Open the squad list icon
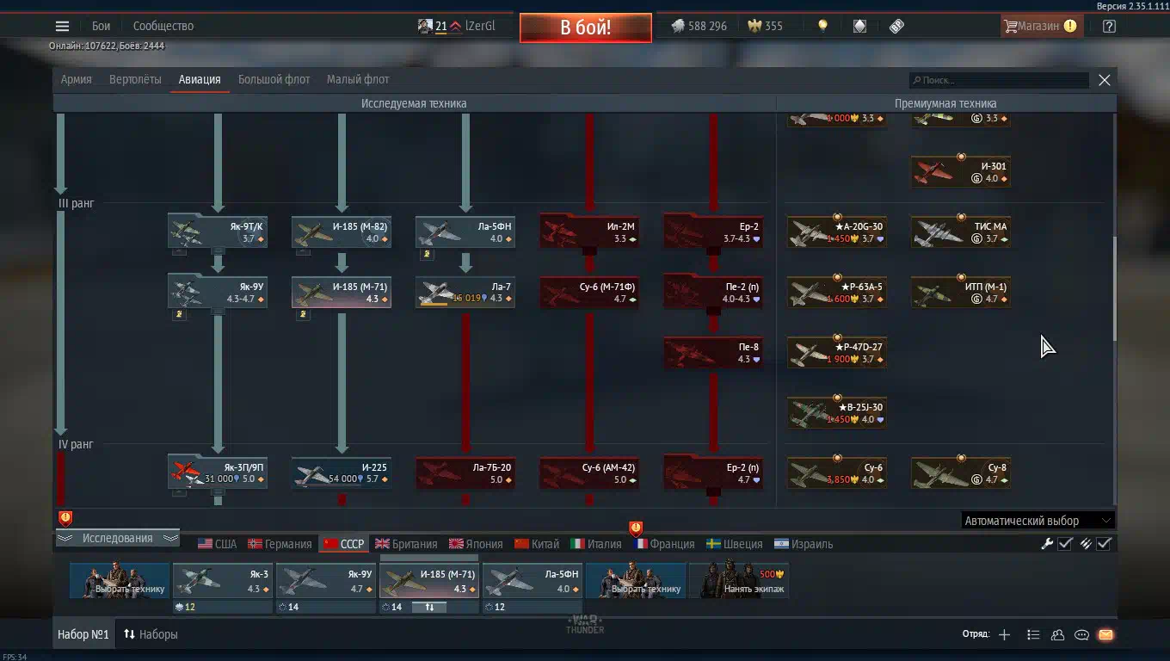 pos(1033,634)
